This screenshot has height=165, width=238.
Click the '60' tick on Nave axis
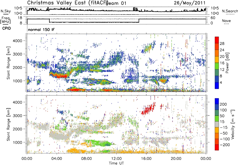213,18
